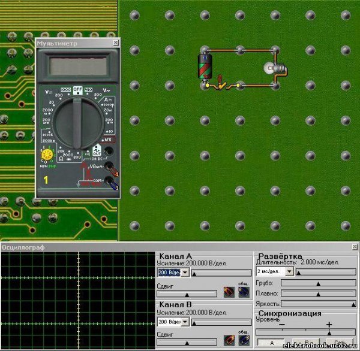This screenshot has height=351, width=360.
Task: Click the battery component in the circuit
Action: [205, 66]
